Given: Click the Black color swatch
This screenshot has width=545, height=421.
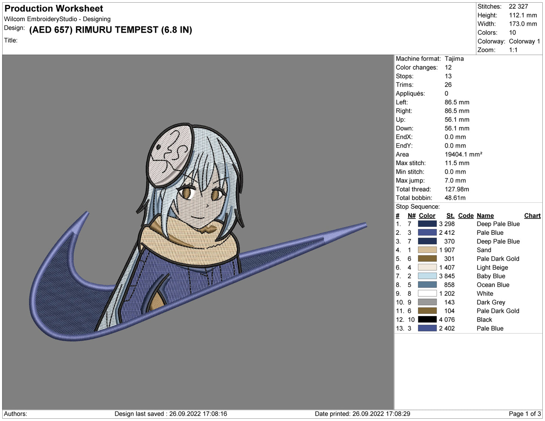Looking at the screenshot, I should coord(427,319).
